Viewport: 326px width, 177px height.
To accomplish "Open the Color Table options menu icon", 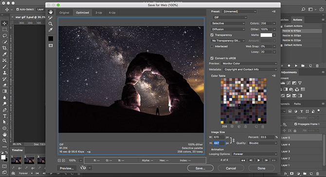I will (x=274, y=76).
